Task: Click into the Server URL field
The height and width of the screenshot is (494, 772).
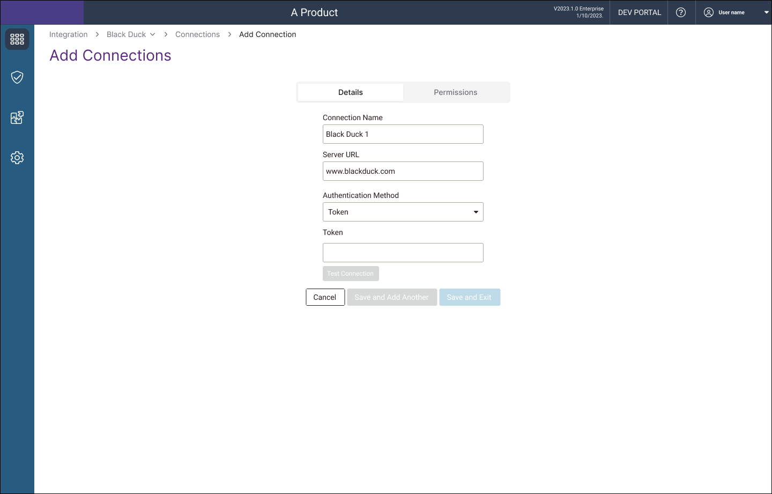Action: click(x=403, y=171)
